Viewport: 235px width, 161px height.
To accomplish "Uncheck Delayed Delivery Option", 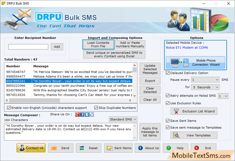I will (168, 73).
